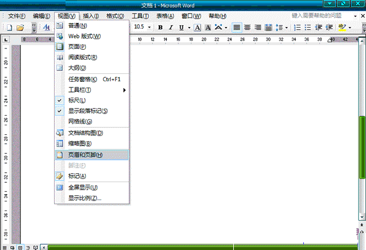The height and width of the screenshot is (250, 366).
Task: Toggle italic formatting
Action: click(171, 28)
